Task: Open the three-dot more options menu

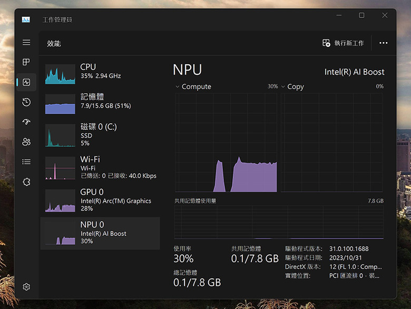Action: pos(383,43)
